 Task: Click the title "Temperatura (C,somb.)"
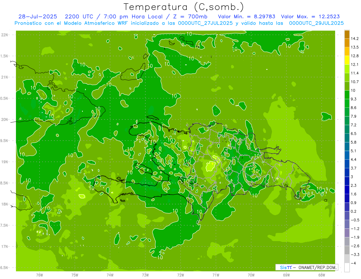click(x=184, y=7)
